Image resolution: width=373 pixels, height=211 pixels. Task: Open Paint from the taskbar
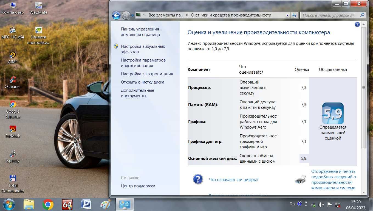coord(105,204)
